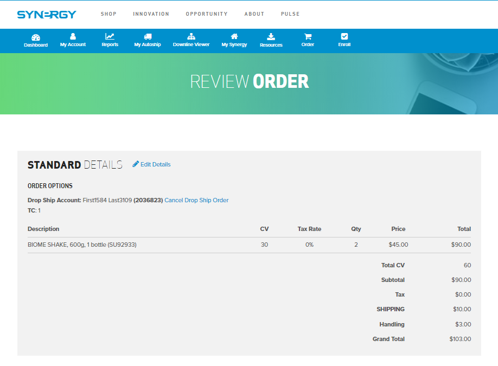The height and width of the screenshot is (366, 498).
Task: Open Resources download icon
Action: (x=271, y=37)
